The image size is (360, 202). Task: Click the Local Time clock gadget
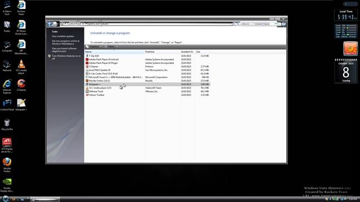coord(346,15)
